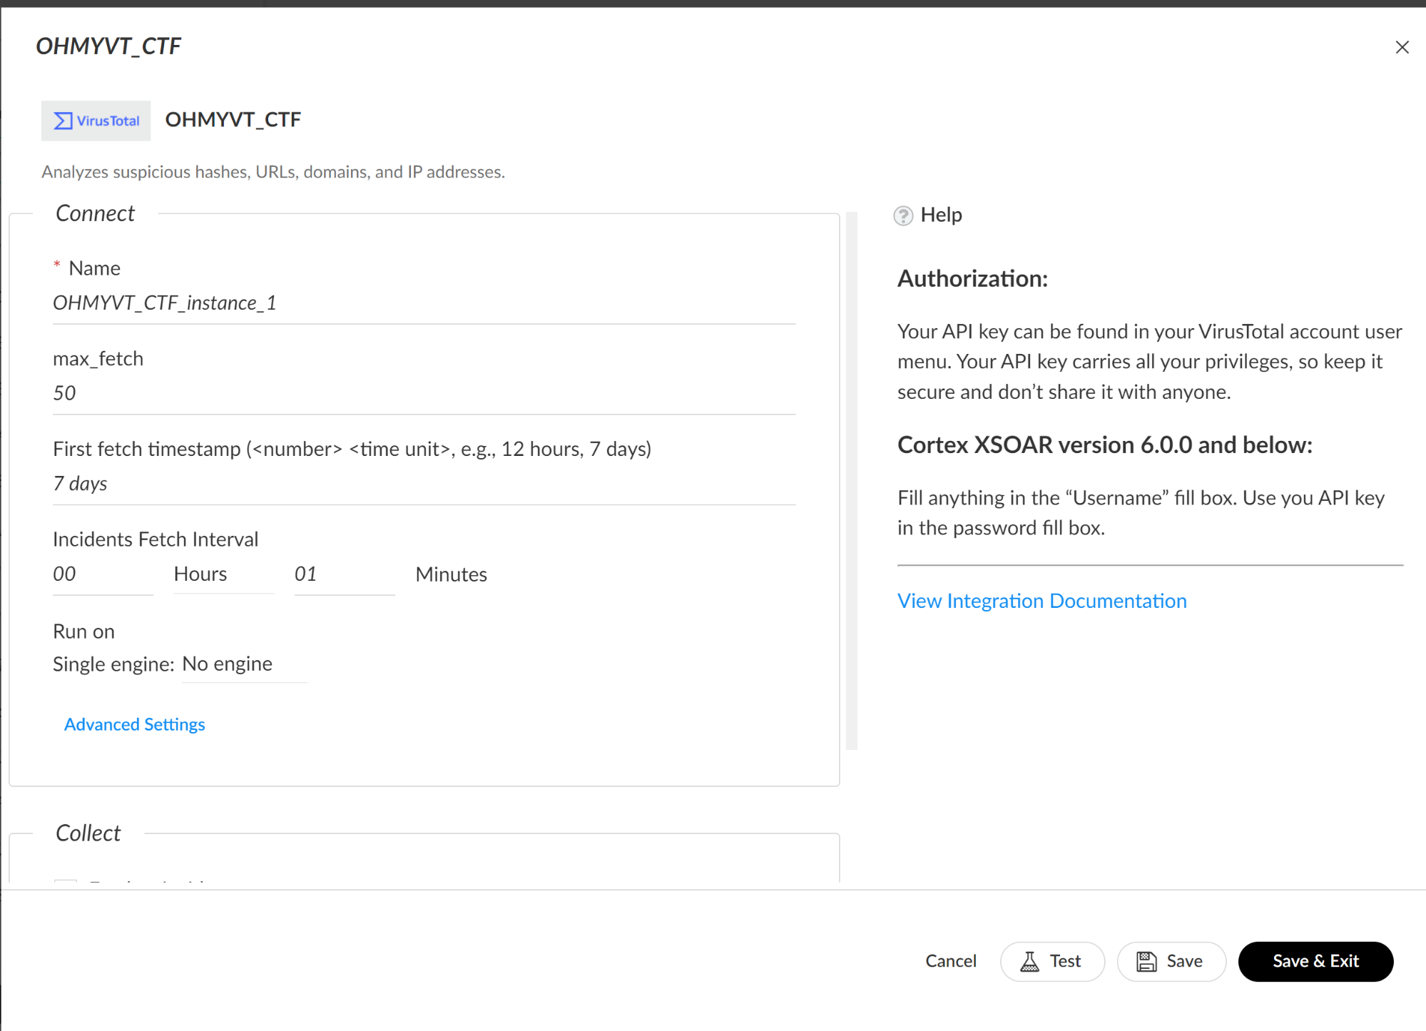Close the OHMYVT_CTF dialog with X
The image size is (1426, 1031).
coord(1402,47)
